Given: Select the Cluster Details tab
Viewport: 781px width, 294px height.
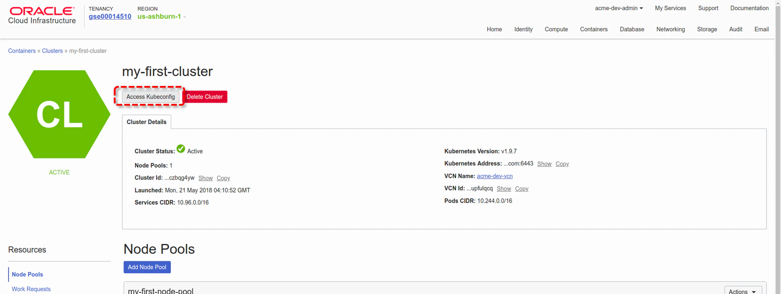Looking at the screenshot, I should pos(147,122).
